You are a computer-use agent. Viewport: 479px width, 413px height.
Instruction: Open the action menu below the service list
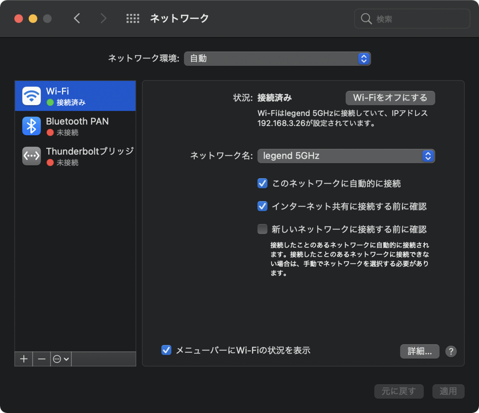click(x=60, y=359)
